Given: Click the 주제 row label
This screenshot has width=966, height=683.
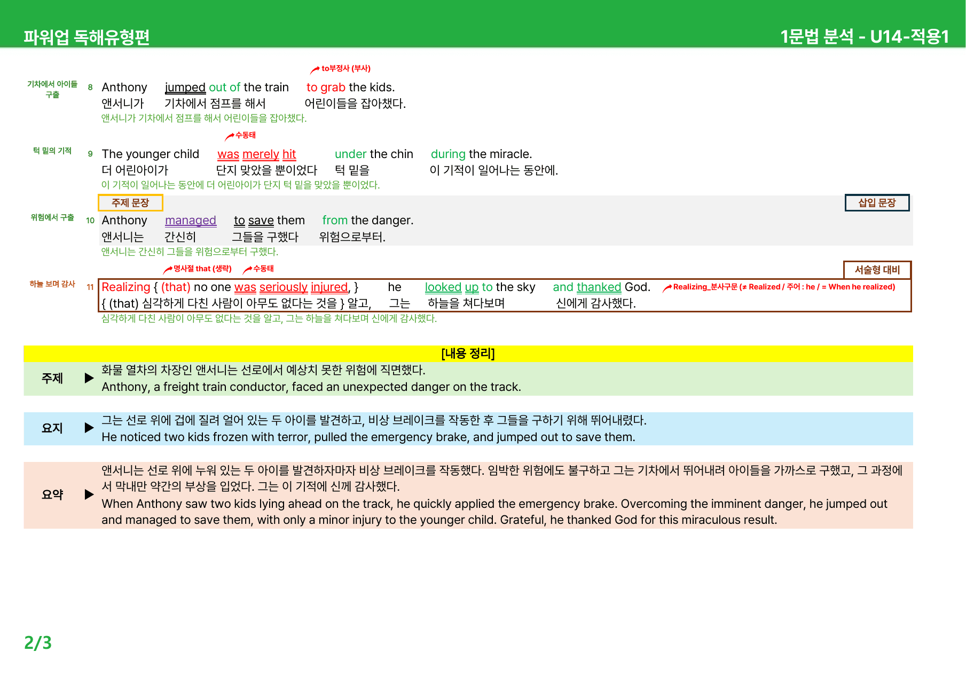Looking at the screenshot, I should click(52, 378).
